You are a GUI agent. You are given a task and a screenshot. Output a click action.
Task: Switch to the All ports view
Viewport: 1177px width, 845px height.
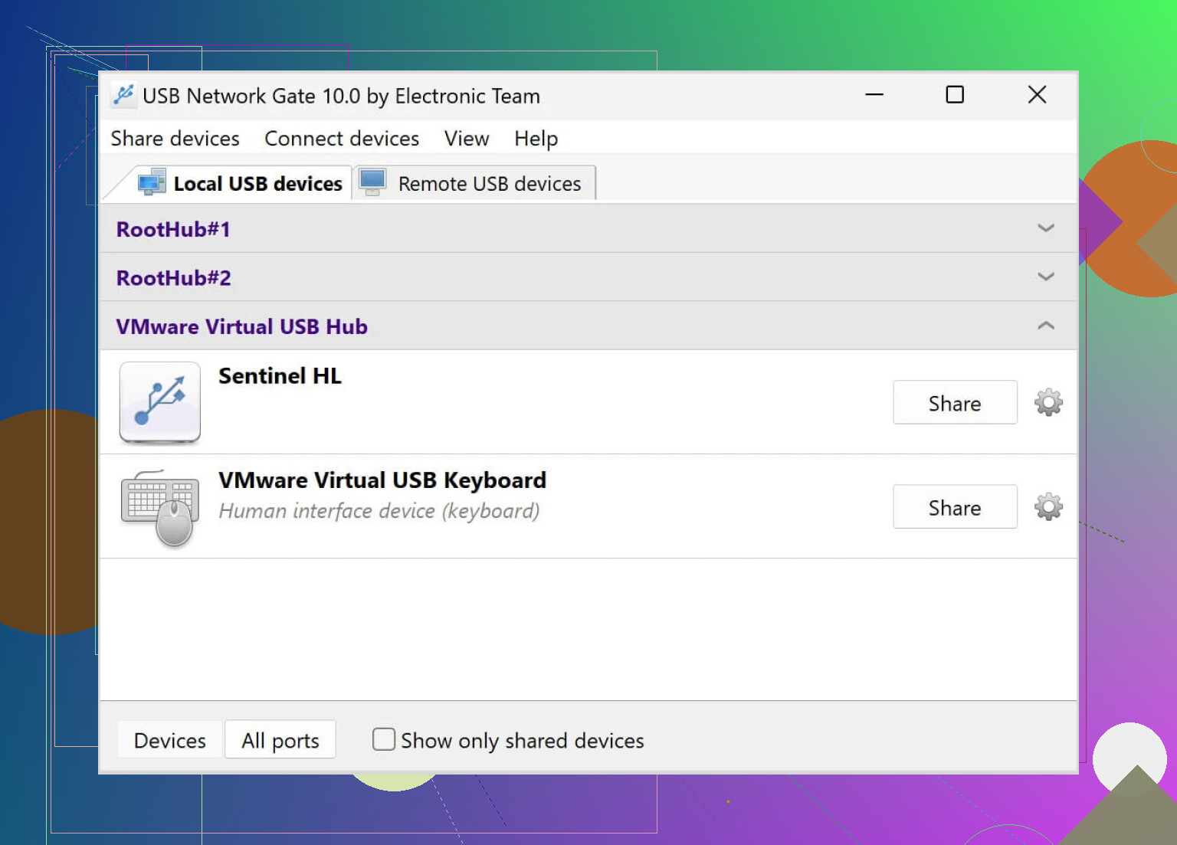pos(280,740)
